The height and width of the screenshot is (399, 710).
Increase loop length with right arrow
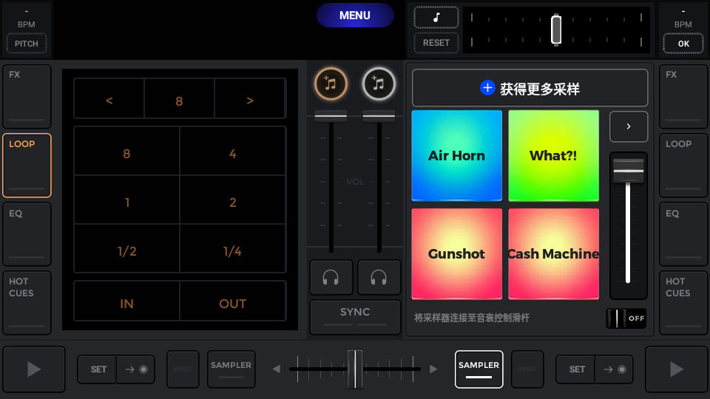click(x=250, y=100)
